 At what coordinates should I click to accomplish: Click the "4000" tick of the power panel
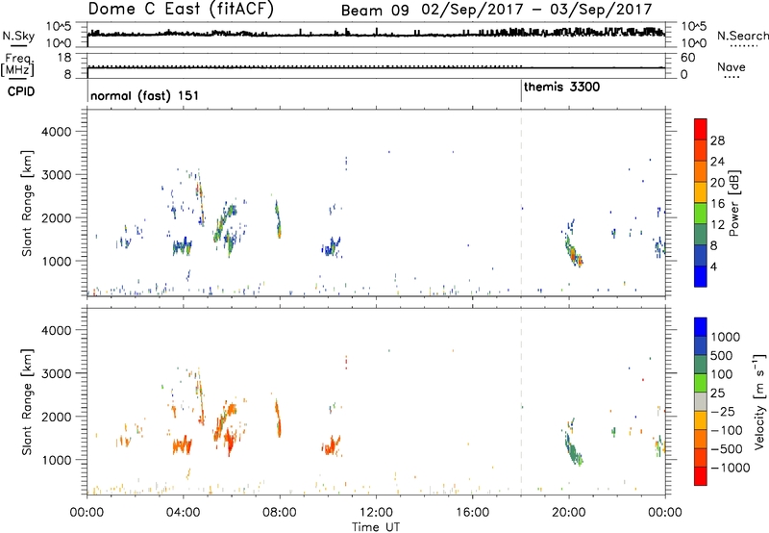[56, 132]
